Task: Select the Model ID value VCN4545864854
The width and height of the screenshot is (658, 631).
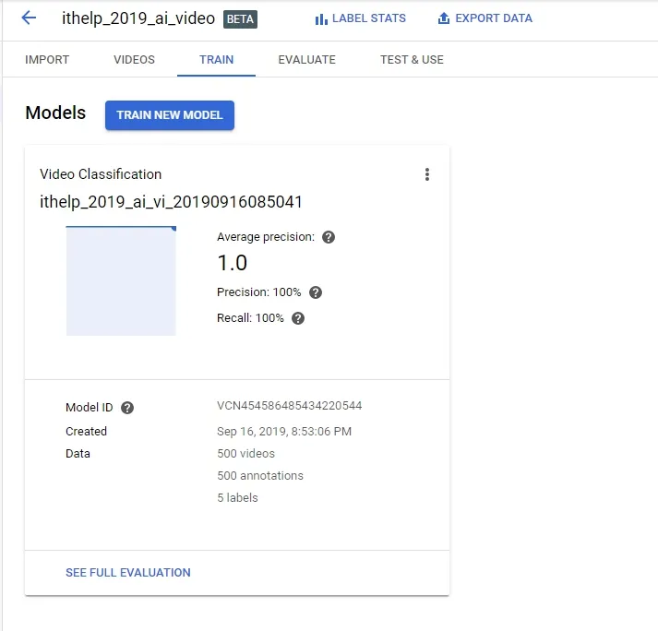Action: [x=289, y=406]
